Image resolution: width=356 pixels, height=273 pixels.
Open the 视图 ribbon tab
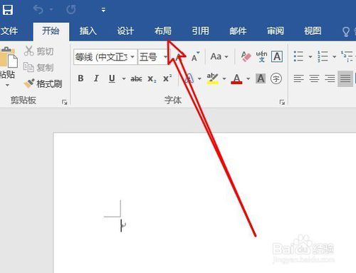pyautogui.click(x=313, y=31)
